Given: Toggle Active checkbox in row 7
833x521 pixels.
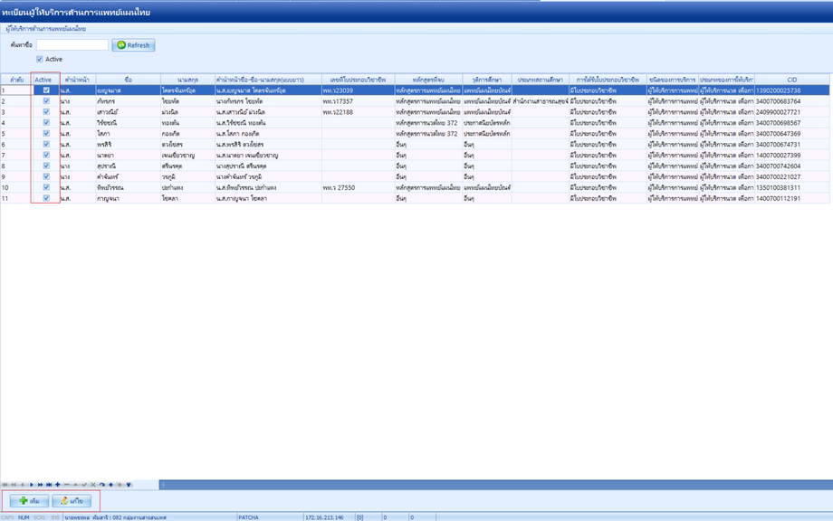Looking at the screenshot, I should [46, 155].
